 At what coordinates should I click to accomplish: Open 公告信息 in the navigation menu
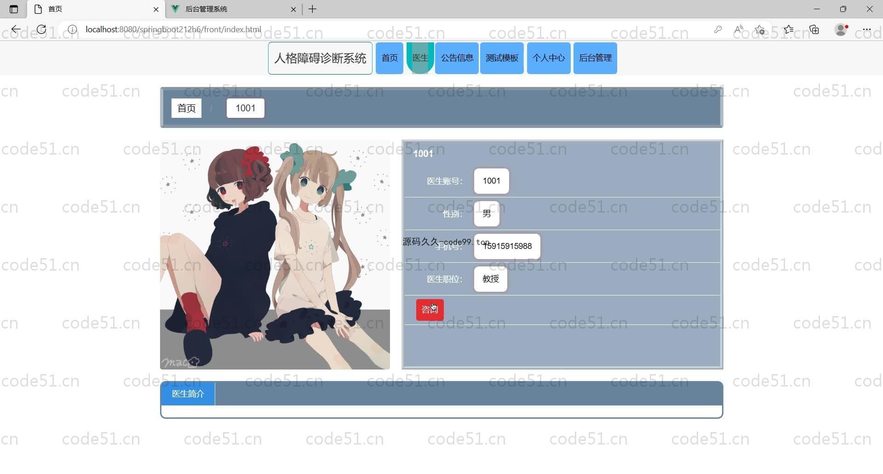point(457,58)
